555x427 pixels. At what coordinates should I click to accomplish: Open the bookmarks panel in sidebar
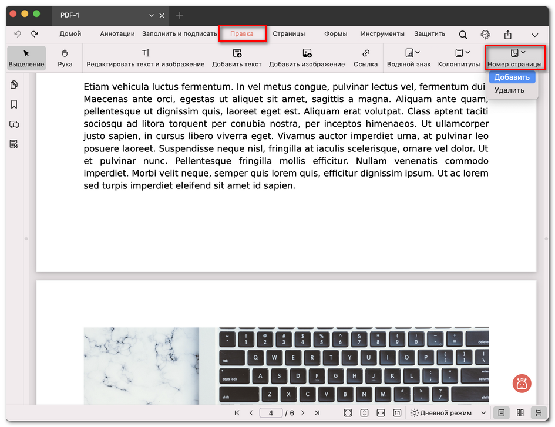pos(14,104)
